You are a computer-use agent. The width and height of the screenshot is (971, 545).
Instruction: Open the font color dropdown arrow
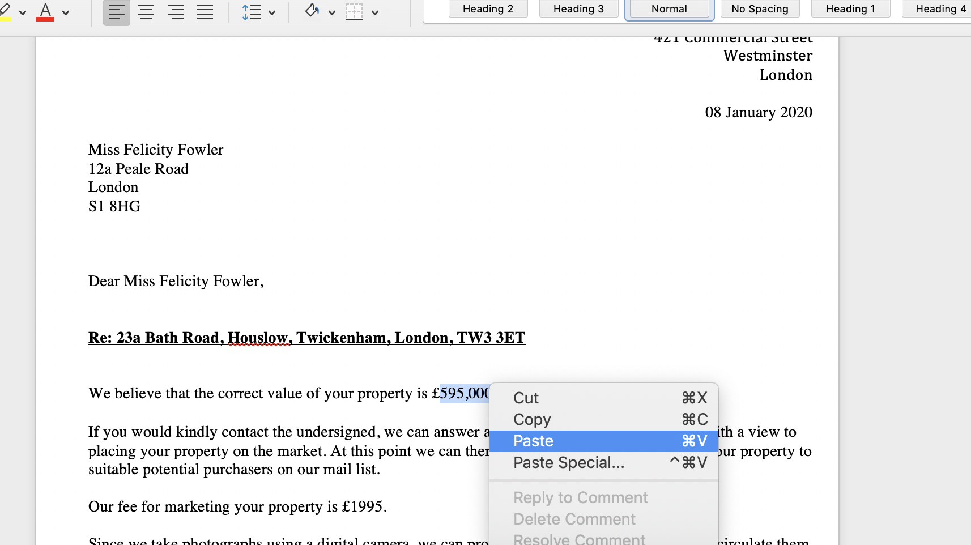pyautogui.click(x=66, y=12)
